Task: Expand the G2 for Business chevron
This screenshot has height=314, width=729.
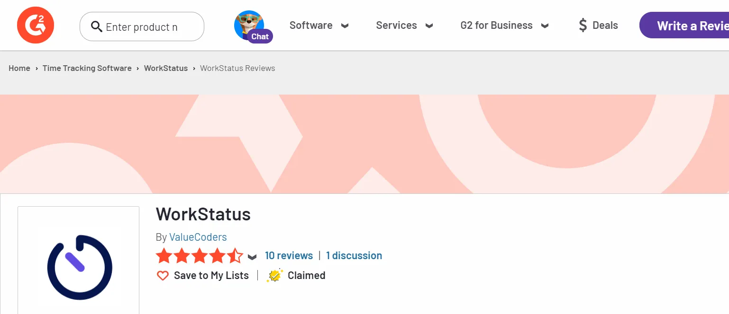Action: click(x=545, y=26)
